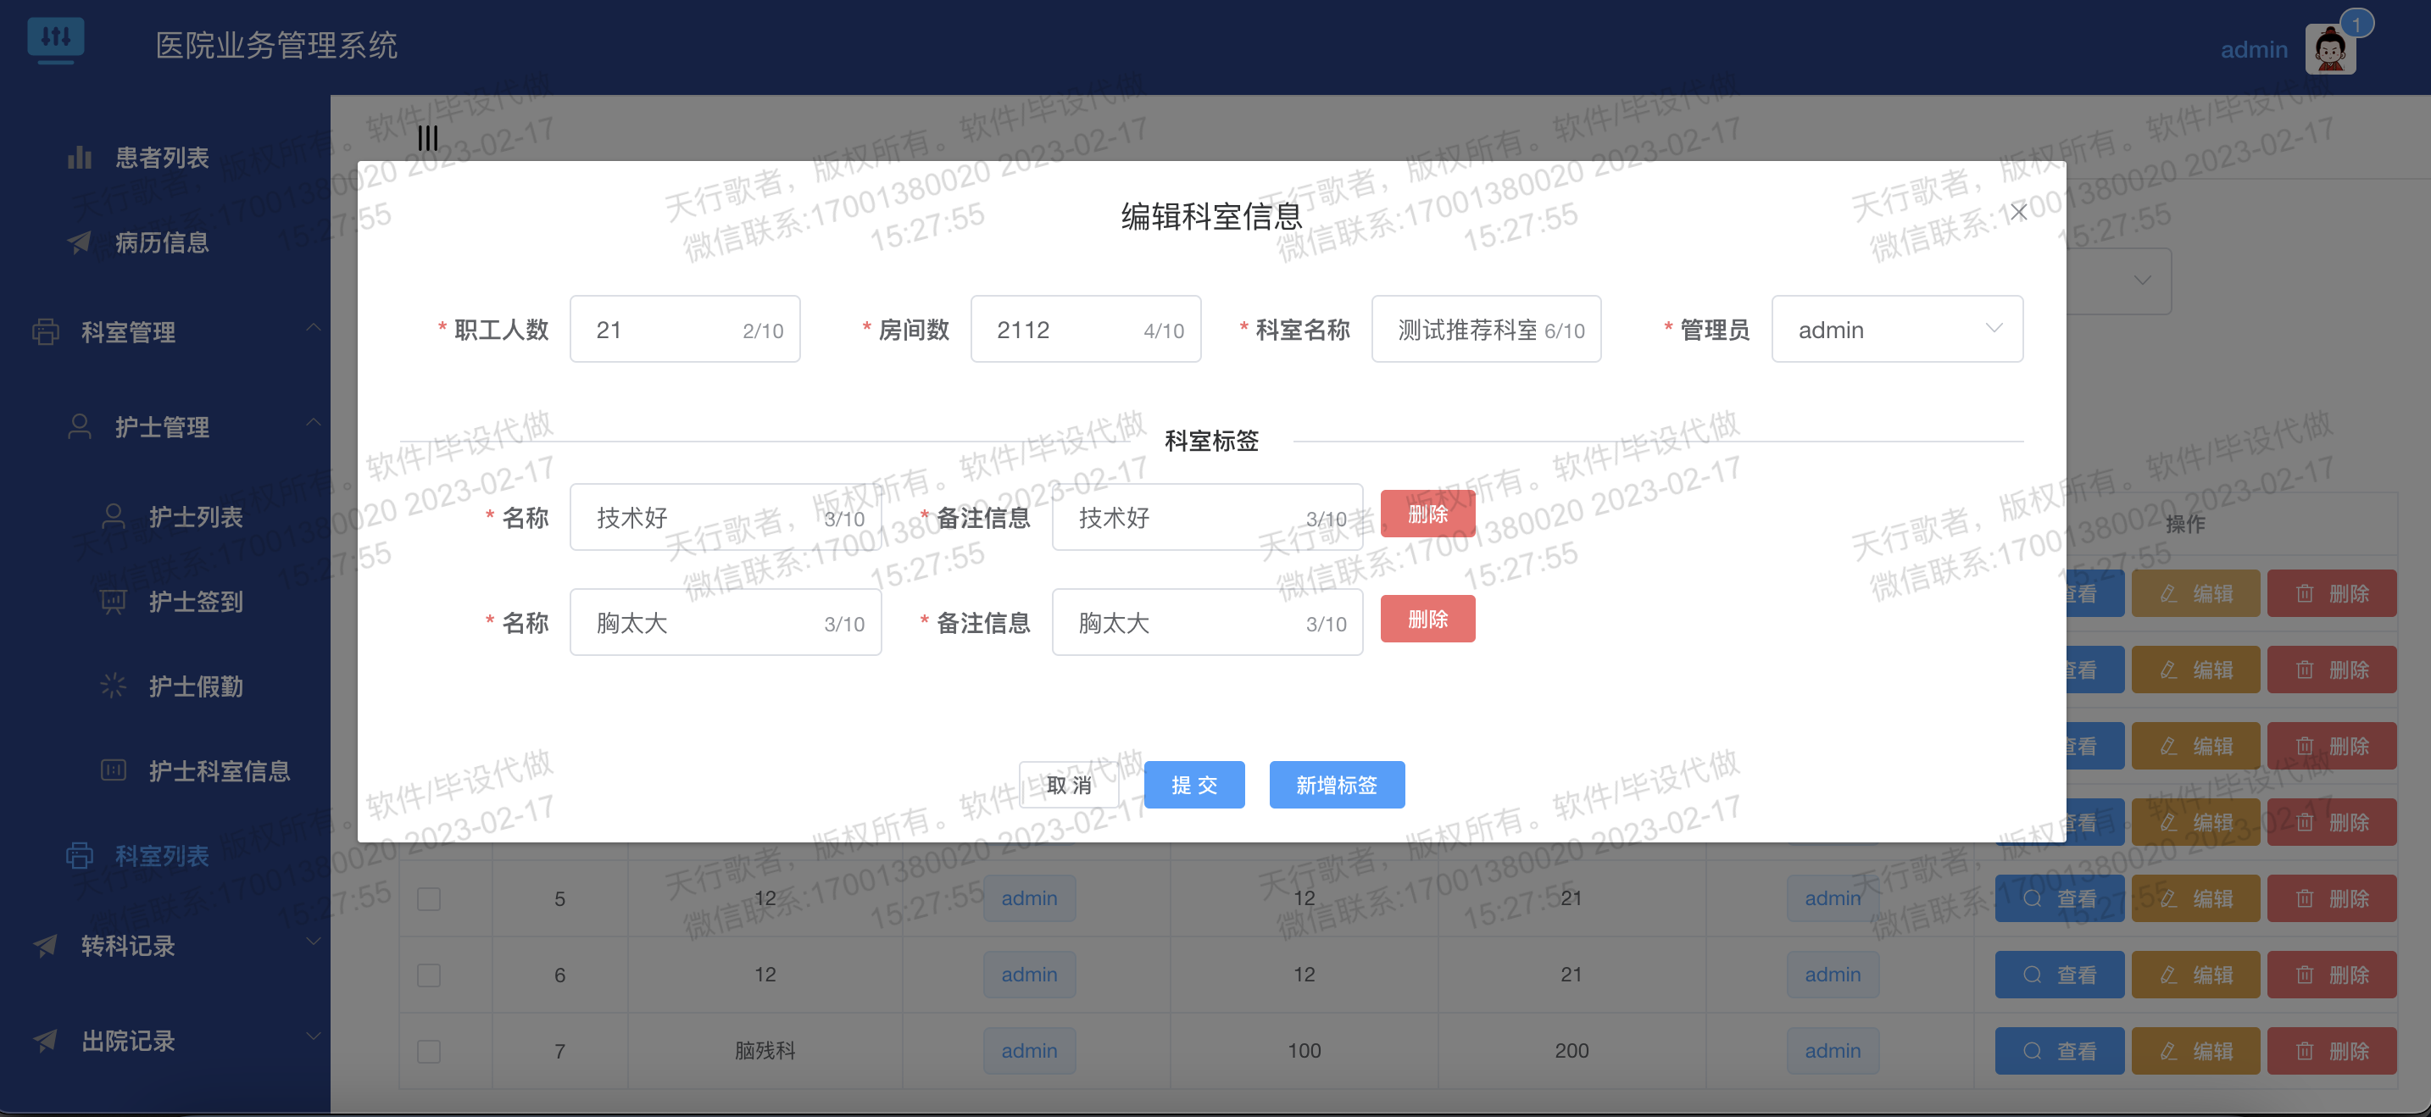Screen dimensions: 2431x1117
Task: Open the 管理员 admin dropdown
Action: point(1897,328)
